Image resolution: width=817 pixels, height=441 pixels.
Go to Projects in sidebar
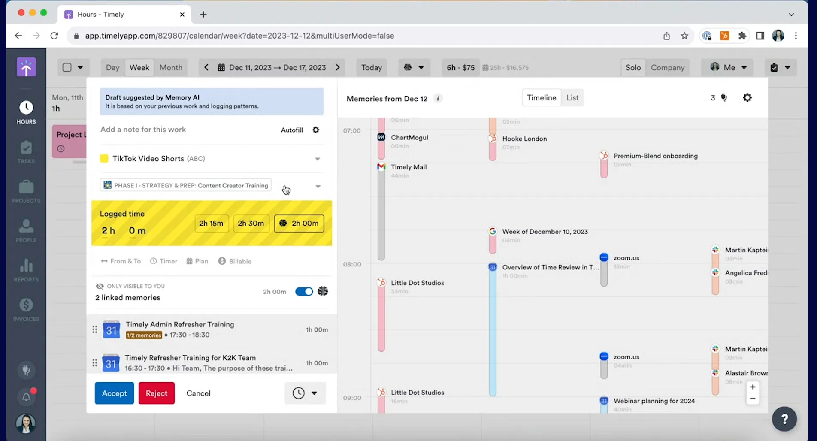pos(26,191)
